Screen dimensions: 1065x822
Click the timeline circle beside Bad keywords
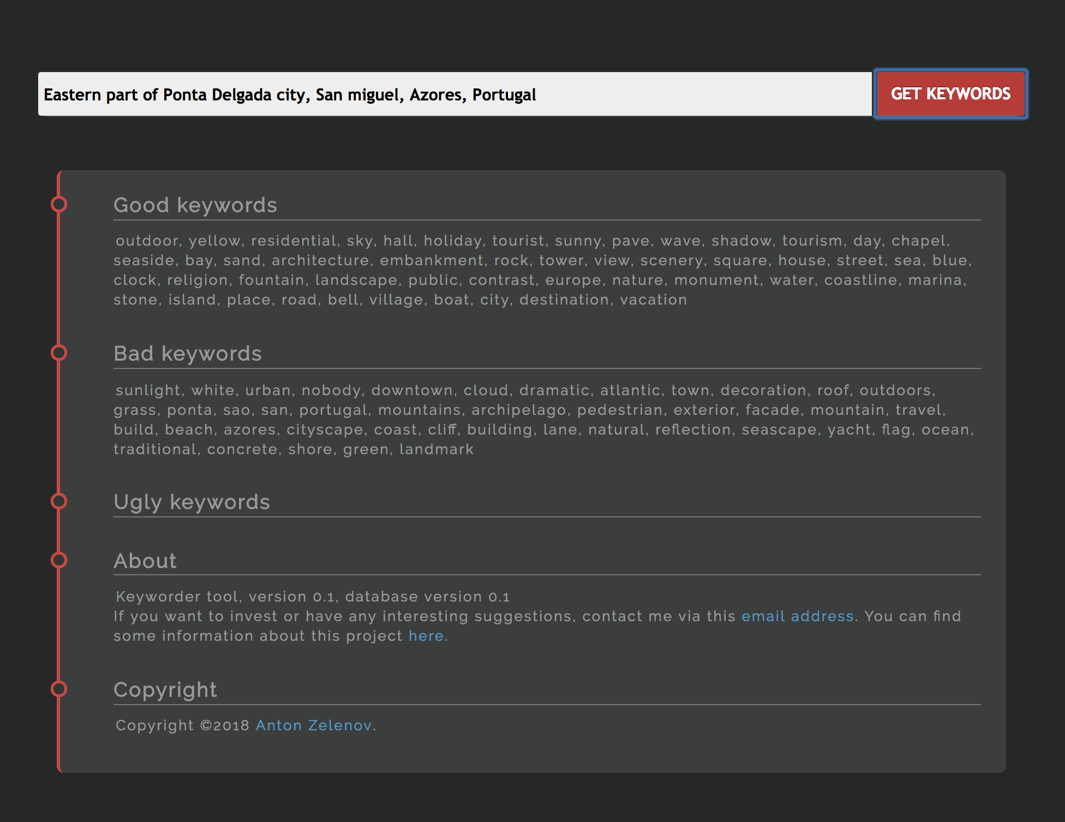pos(59,353)
